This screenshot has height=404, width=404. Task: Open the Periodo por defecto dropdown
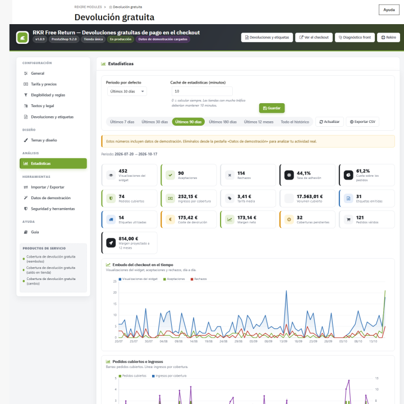coord(127,91)
